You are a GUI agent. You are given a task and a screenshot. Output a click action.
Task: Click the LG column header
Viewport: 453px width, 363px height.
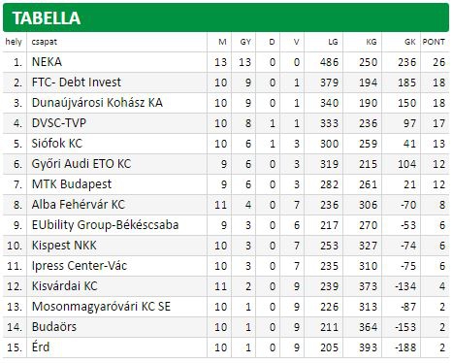coord(333,42)
